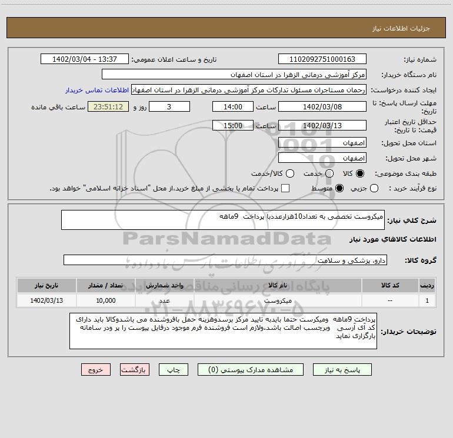Click the 15:00 validity hour field
Screen dimensions: 453x438
pos(233,125)
